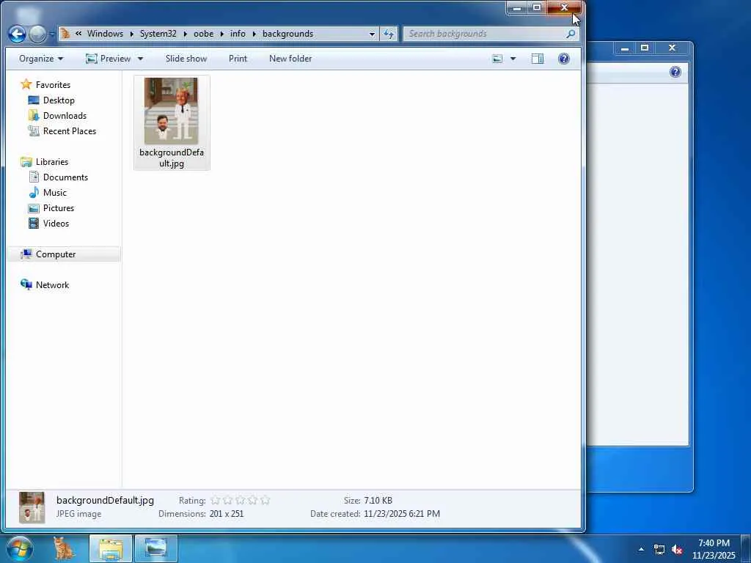Image resolution: width=751 pixels, height=563 pixels.
Task: Open the Organize menu
Action: click(41, 59)
